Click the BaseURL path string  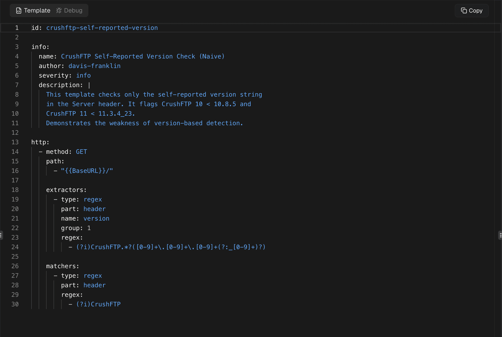87,171
